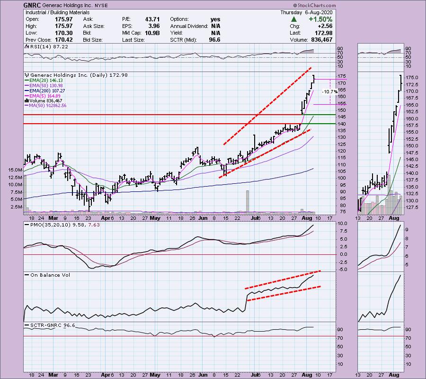Click the volume bars icon beside Volume 836,467 legend
Screen dimensions: 426x379
[27, 100]
